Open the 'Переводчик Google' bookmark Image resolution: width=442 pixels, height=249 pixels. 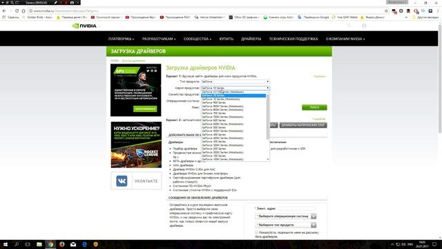click(313, 17)
